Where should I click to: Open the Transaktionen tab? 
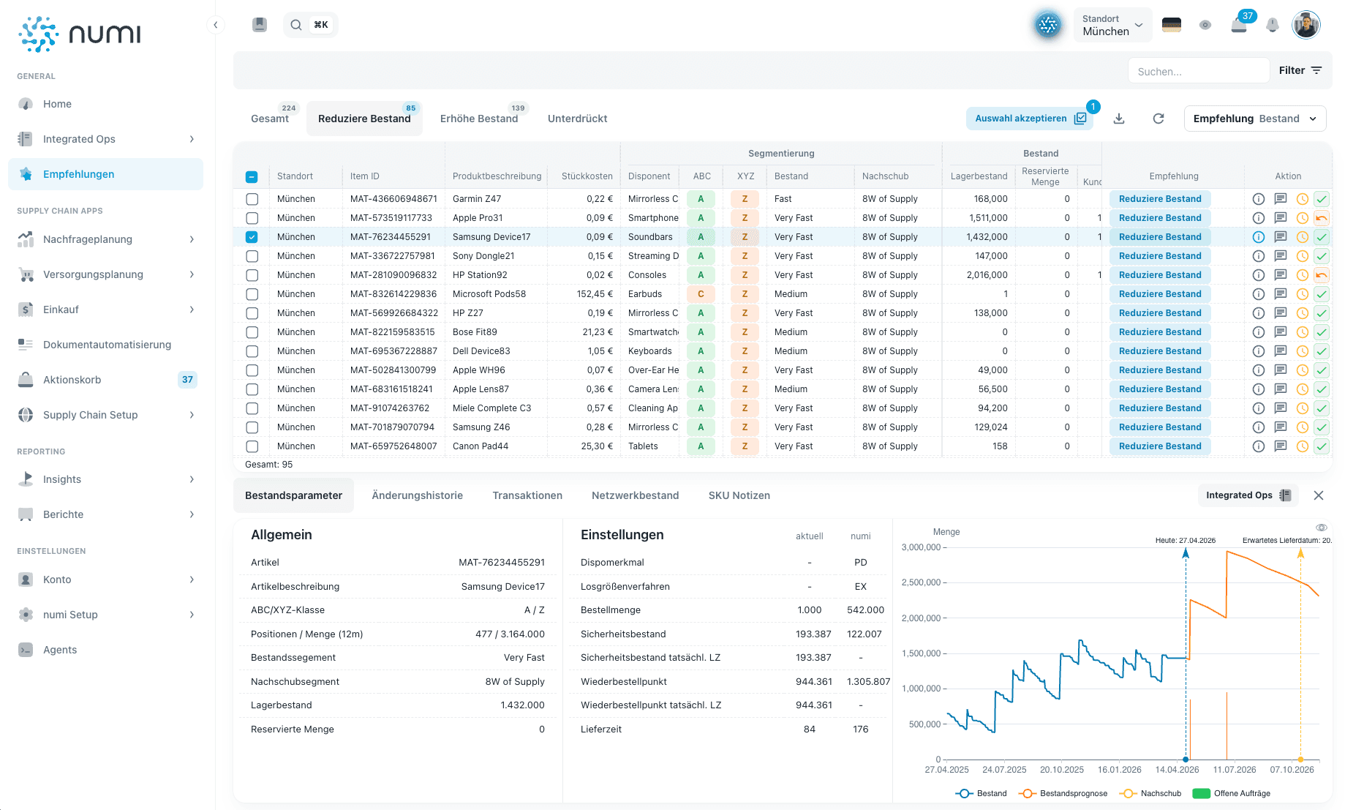527,495
